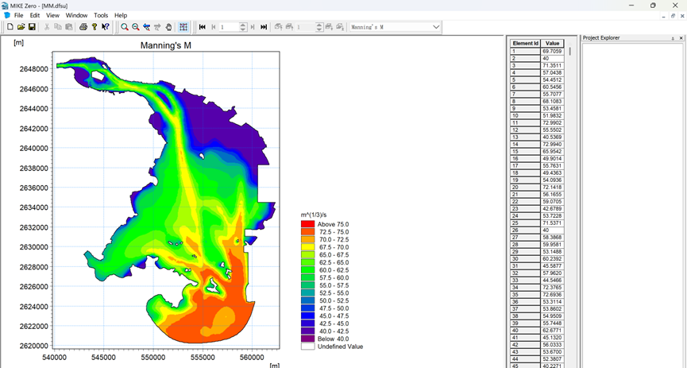
Task: Save the file using the floppy disk icon
Action: [x=32, y=27]
